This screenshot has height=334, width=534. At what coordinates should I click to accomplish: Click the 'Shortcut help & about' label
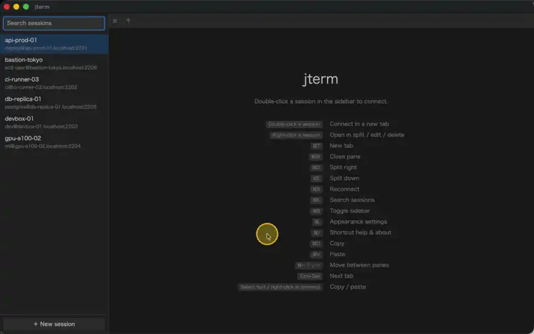pyautogui.click(x=360, y=233)
